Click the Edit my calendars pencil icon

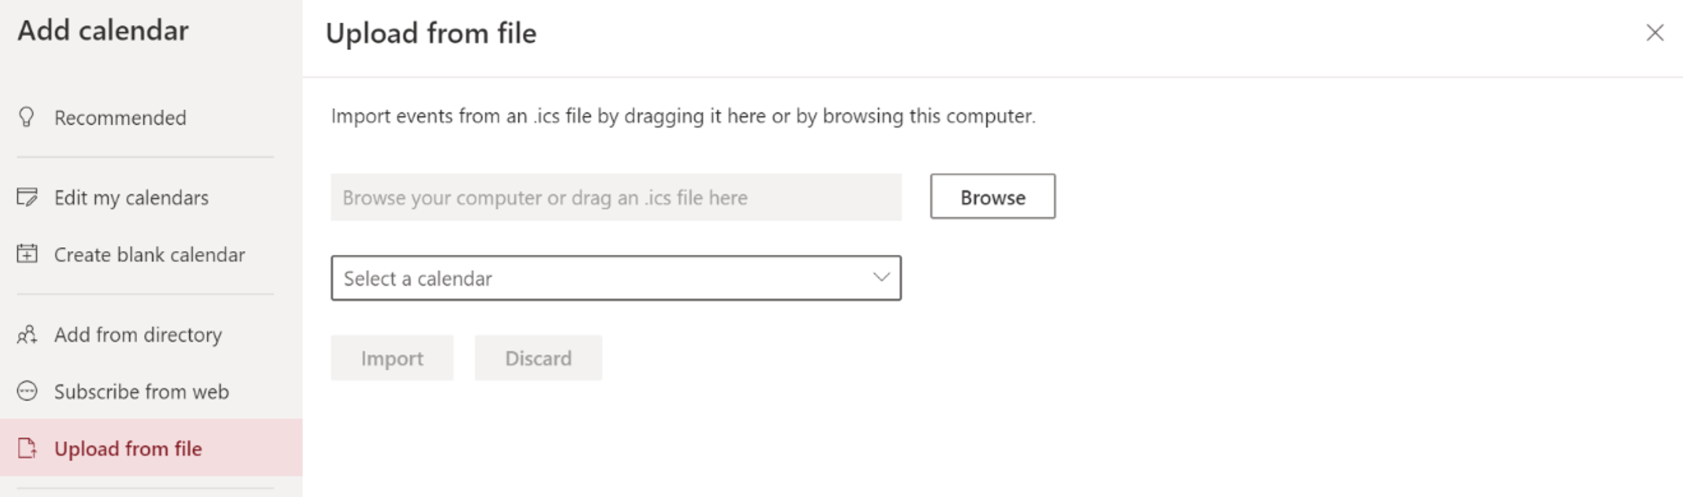[x=27, y=197]
